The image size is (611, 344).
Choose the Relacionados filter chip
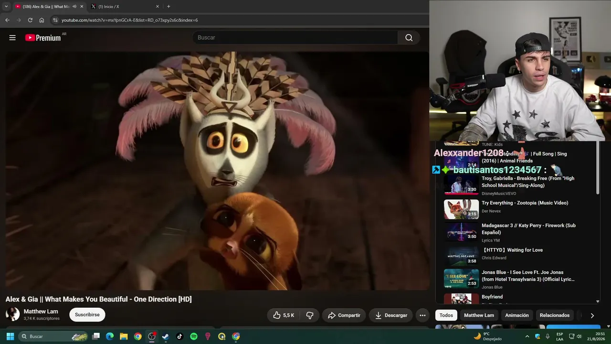(554, 315)
